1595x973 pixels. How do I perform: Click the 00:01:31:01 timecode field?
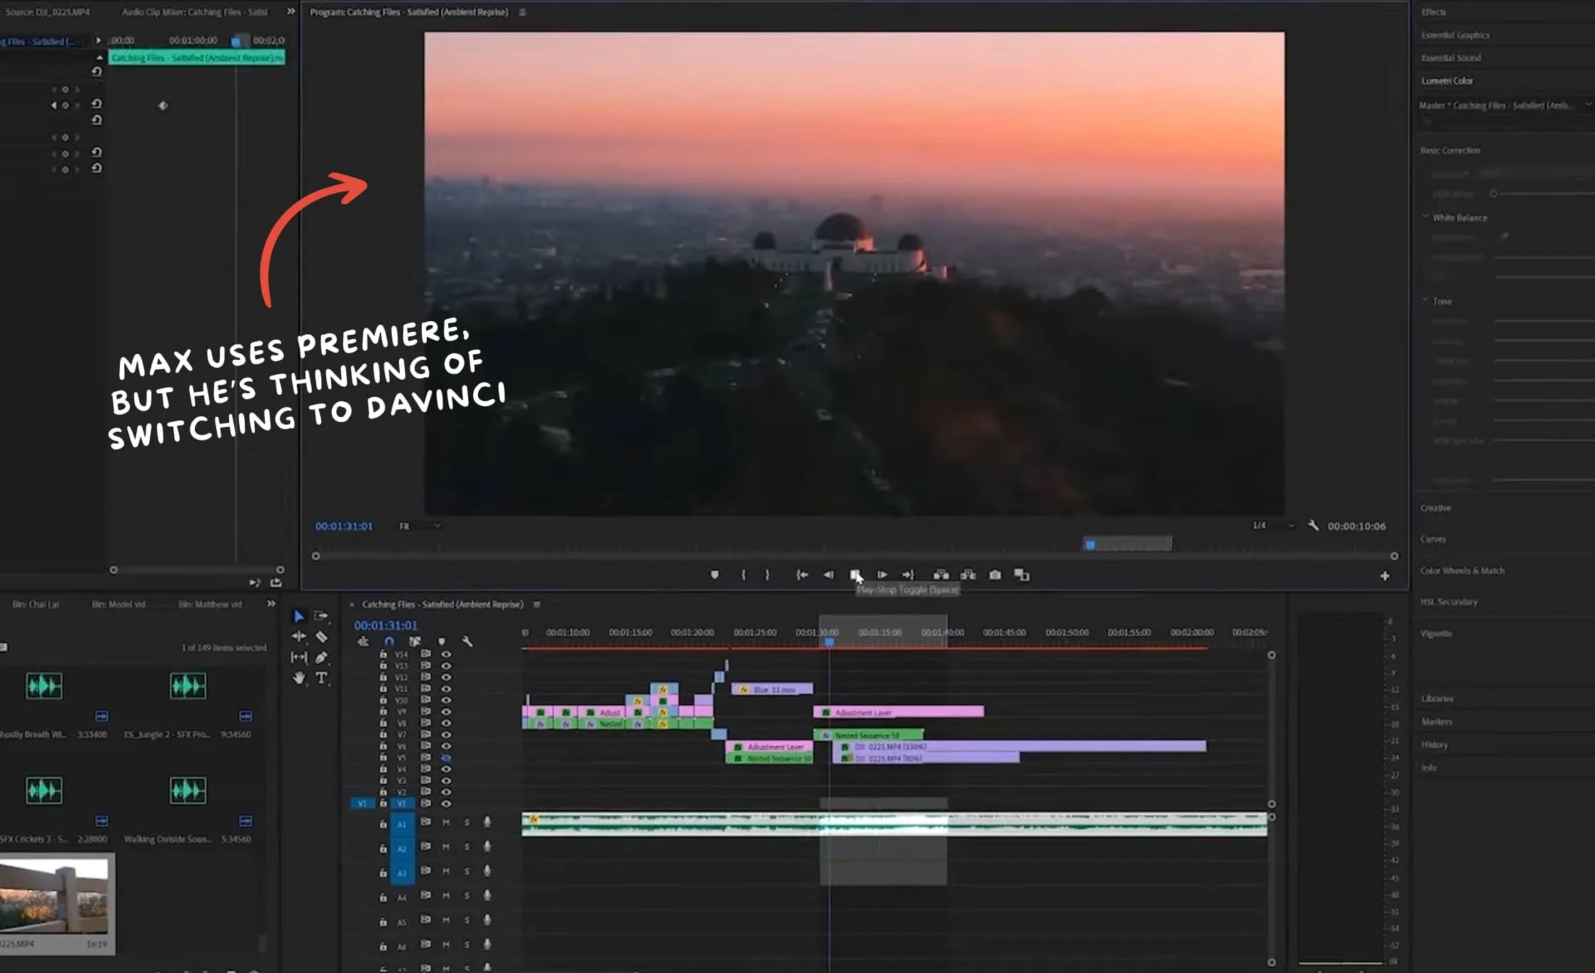point(385,625)
